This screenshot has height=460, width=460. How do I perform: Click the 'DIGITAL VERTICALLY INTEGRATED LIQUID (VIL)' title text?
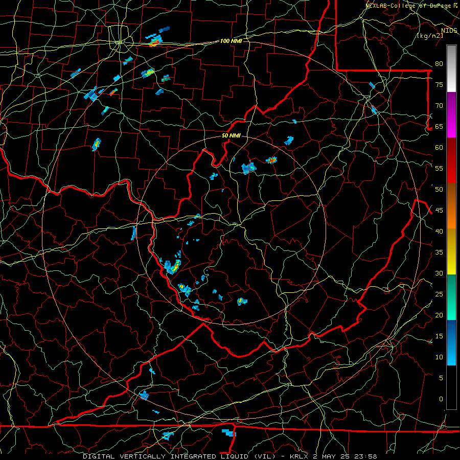point(179,456)
